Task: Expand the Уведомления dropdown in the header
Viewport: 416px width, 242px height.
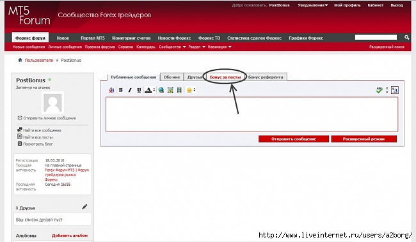Action: click(x=312, y=5)
